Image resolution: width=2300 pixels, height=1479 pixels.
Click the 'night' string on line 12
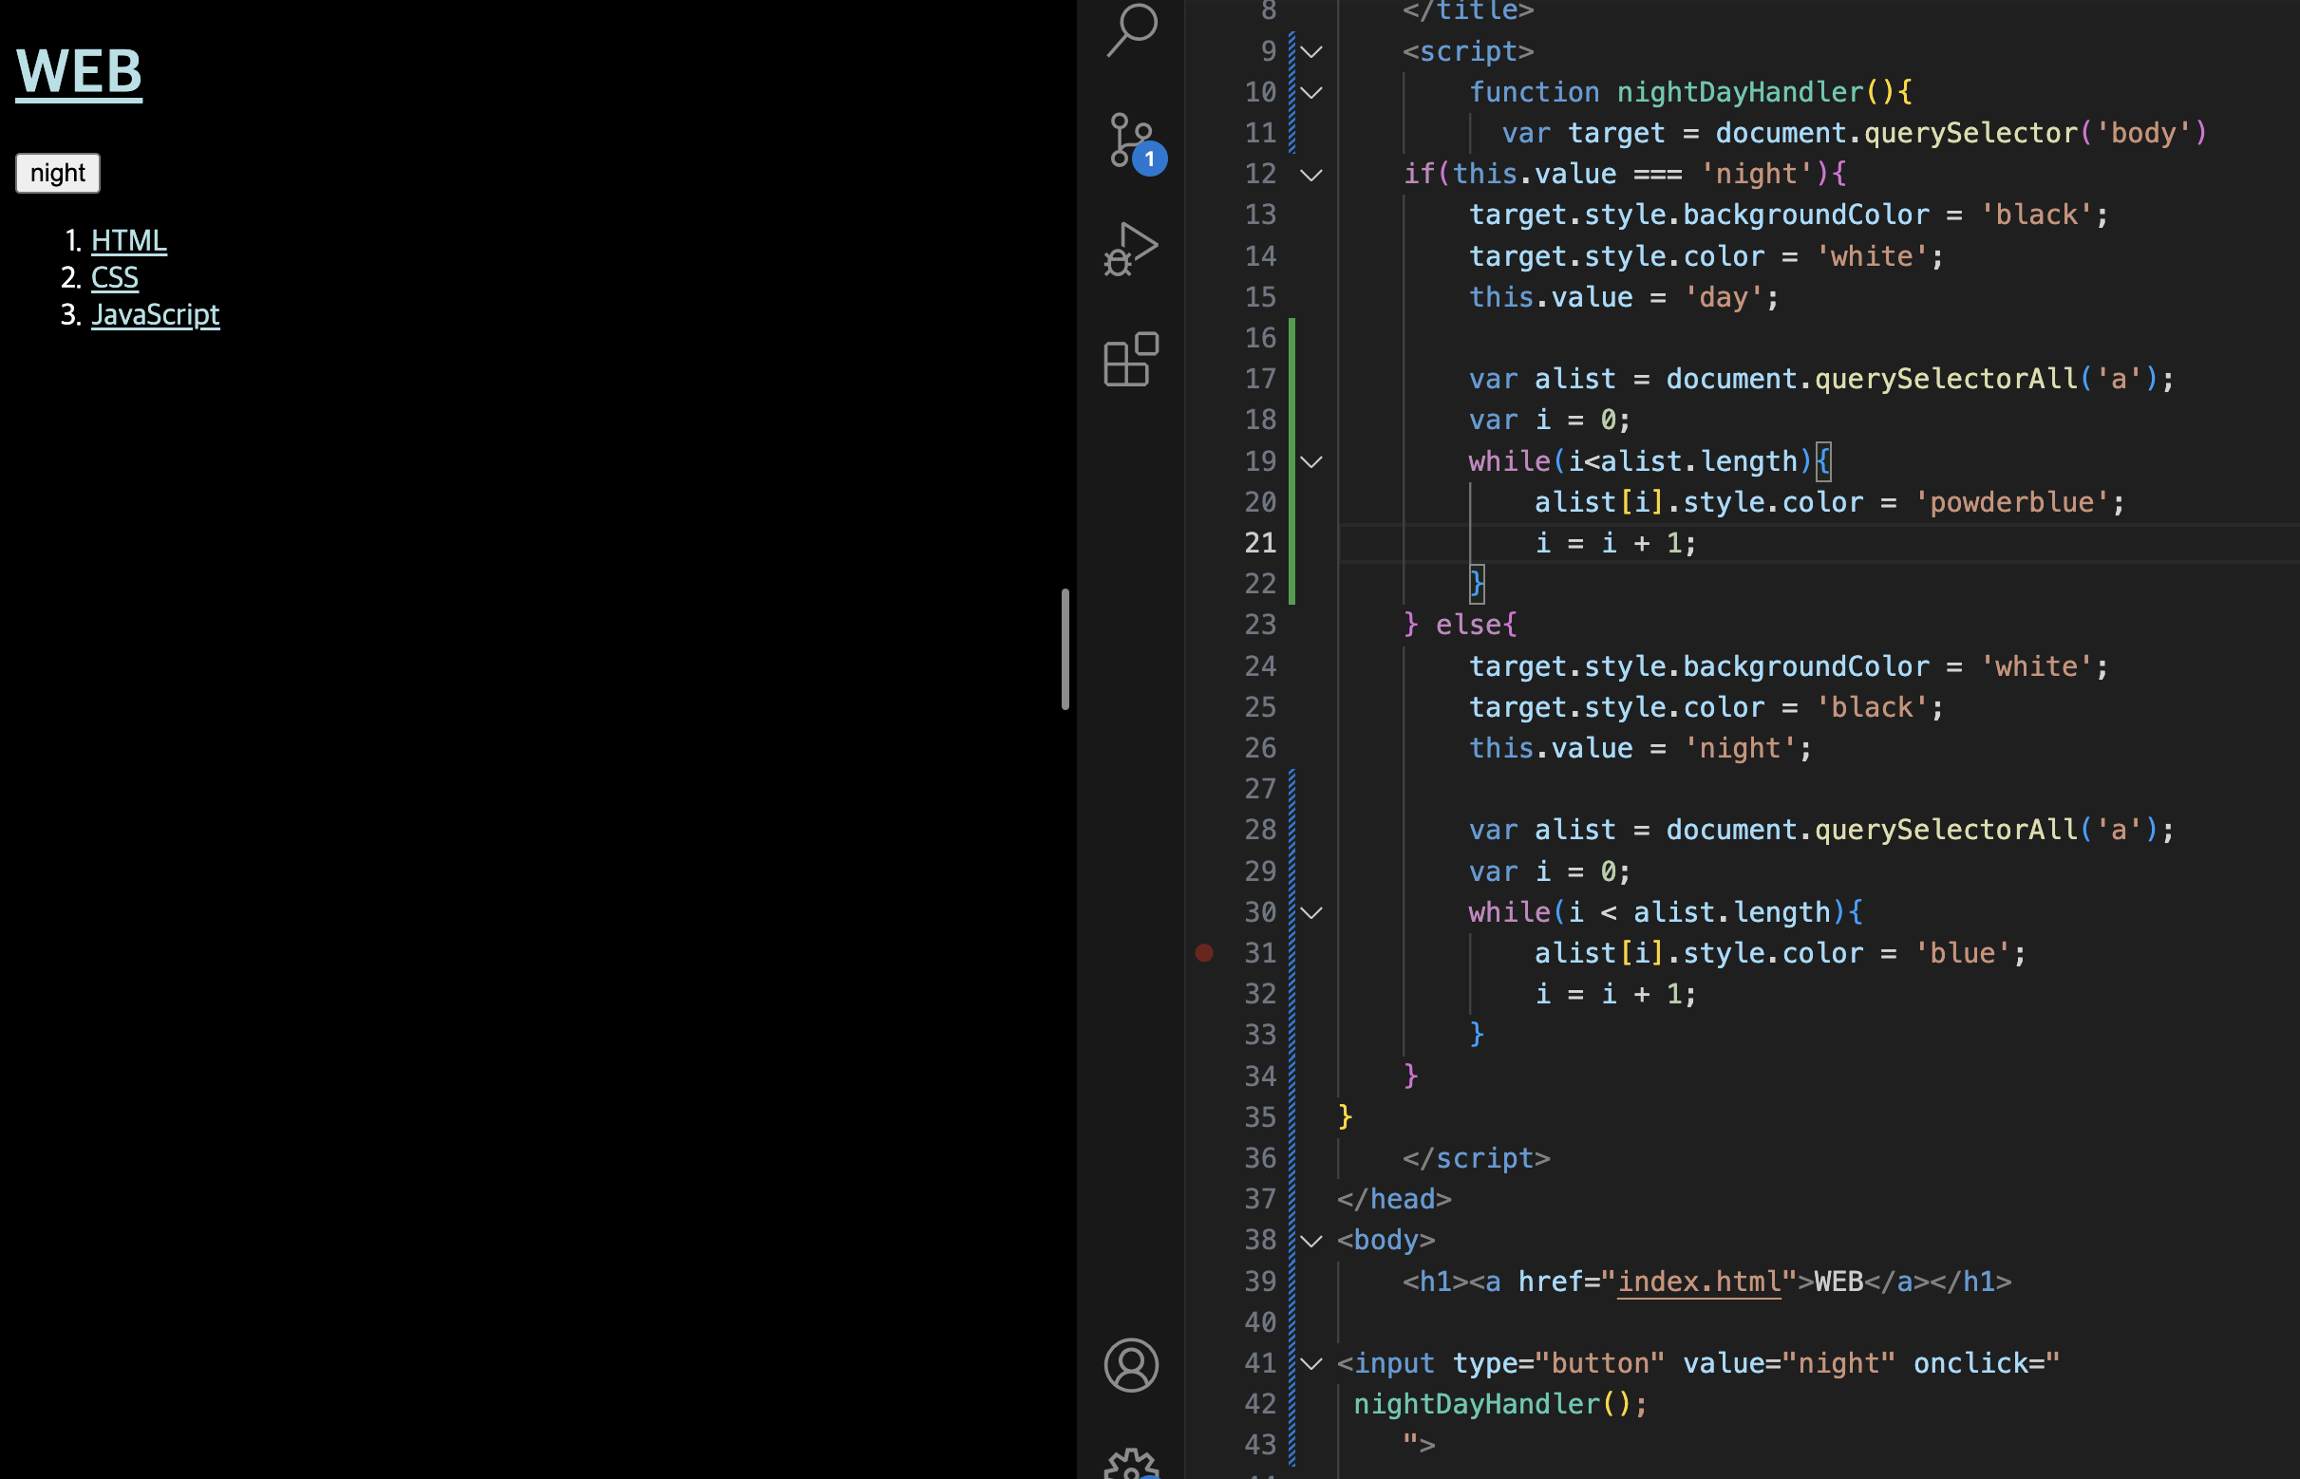(1757, 175)
